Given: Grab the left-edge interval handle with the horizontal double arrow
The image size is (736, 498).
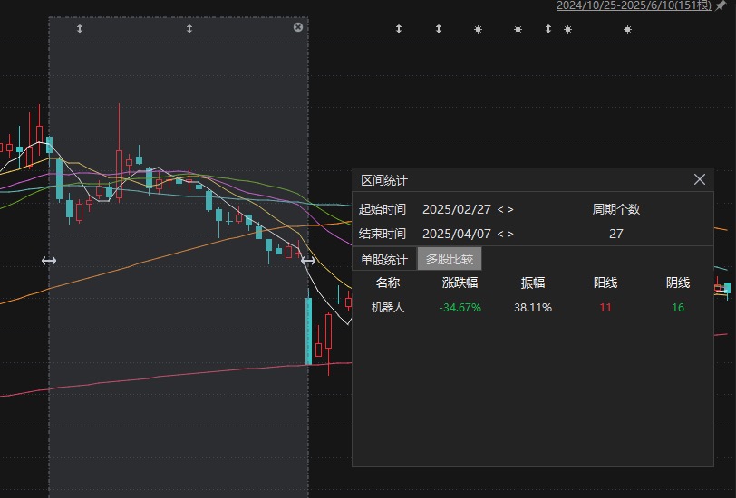Looking at the screenshot, I should (49, 261).
